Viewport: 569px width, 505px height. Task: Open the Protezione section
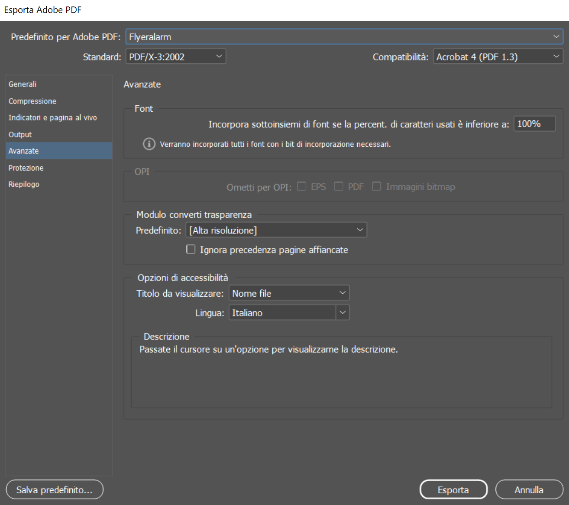pyautogui.click(x=26, y=168)
